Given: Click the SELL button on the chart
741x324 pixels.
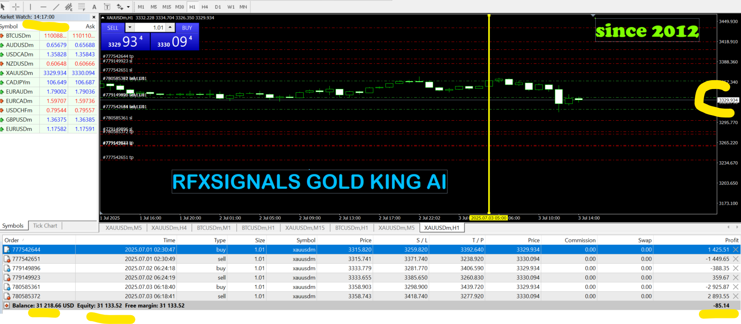Looking at the screenshot, I should pos(113,28).
